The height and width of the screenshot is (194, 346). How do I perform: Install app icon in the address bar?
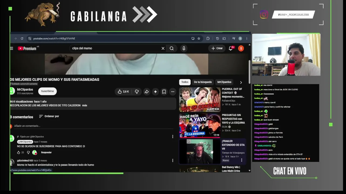pos(193,39)
